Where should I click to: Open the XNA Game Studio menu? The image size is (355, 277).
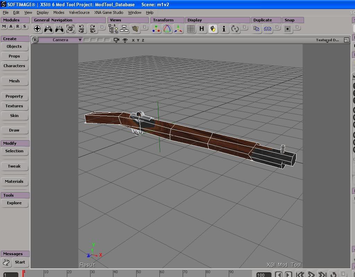[x=109, y=12]
